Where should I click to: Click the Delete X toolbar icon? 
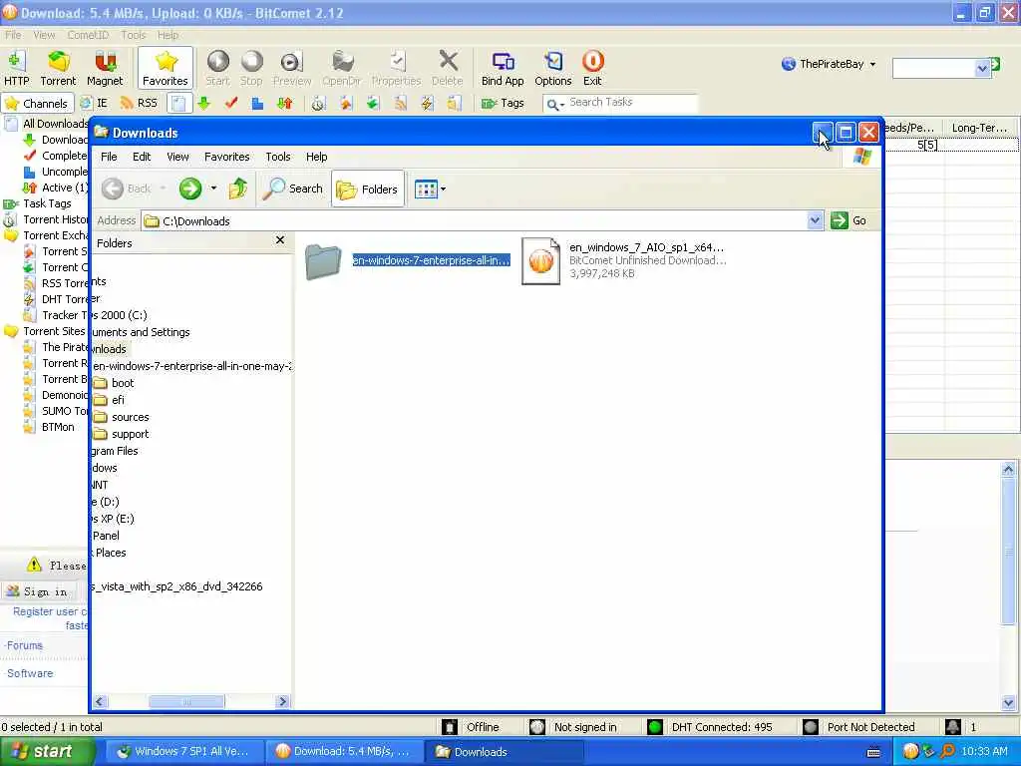point(448,68)
